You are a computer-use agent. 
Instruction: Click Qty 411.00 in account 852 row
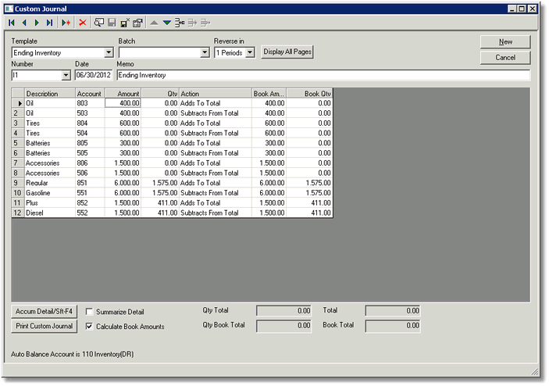click(160, 203)
